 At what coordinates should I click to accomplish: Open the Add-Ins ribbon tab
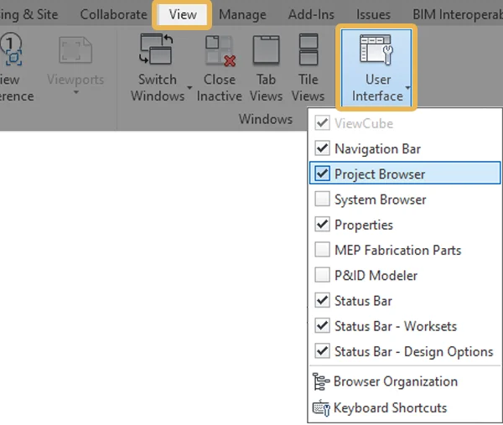[x=310, y=14]
